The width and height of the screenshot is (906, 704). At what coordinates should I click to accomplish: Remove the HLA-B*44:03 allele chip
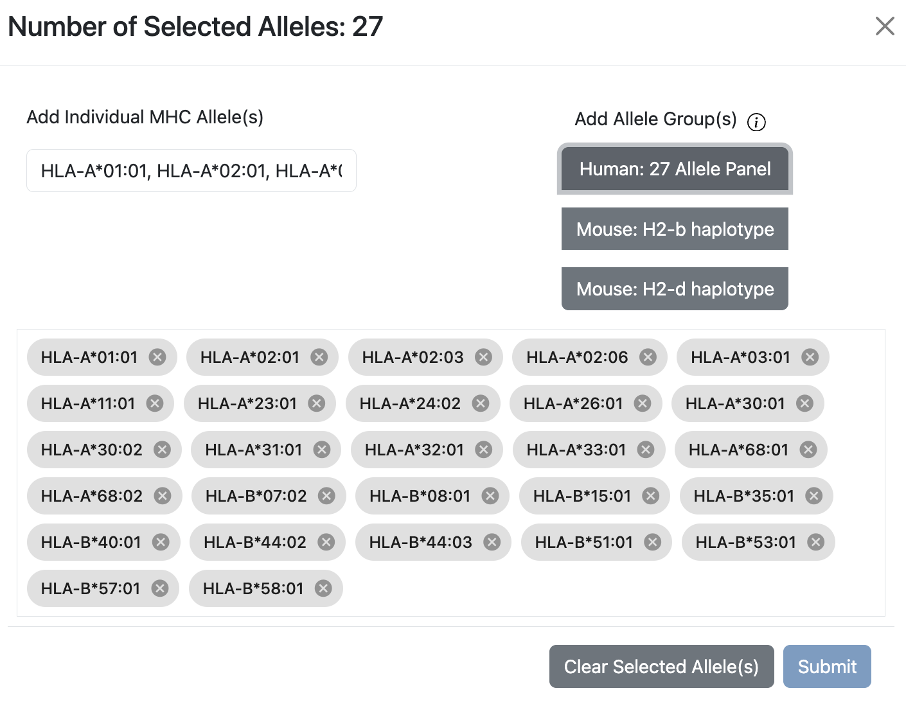coord(492,542)
